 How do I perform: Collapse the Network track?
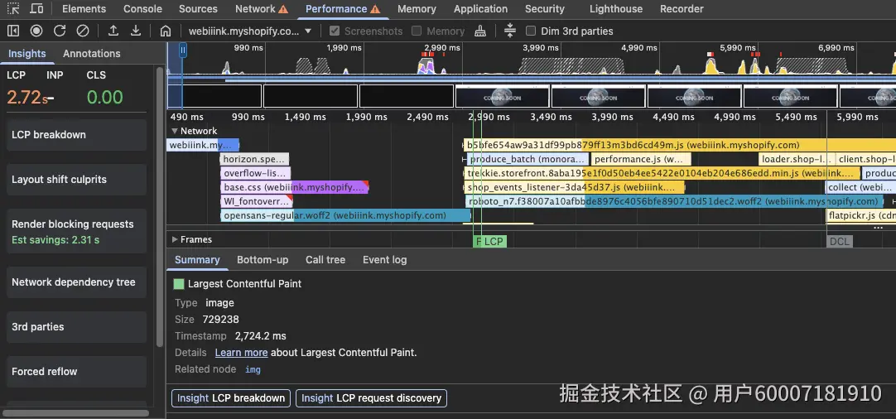tap(174, 131)
